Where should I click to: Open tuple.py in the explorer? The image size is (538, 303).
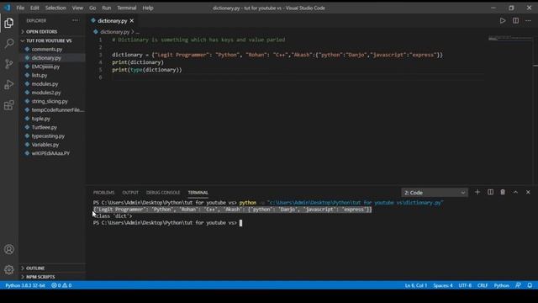41,119
